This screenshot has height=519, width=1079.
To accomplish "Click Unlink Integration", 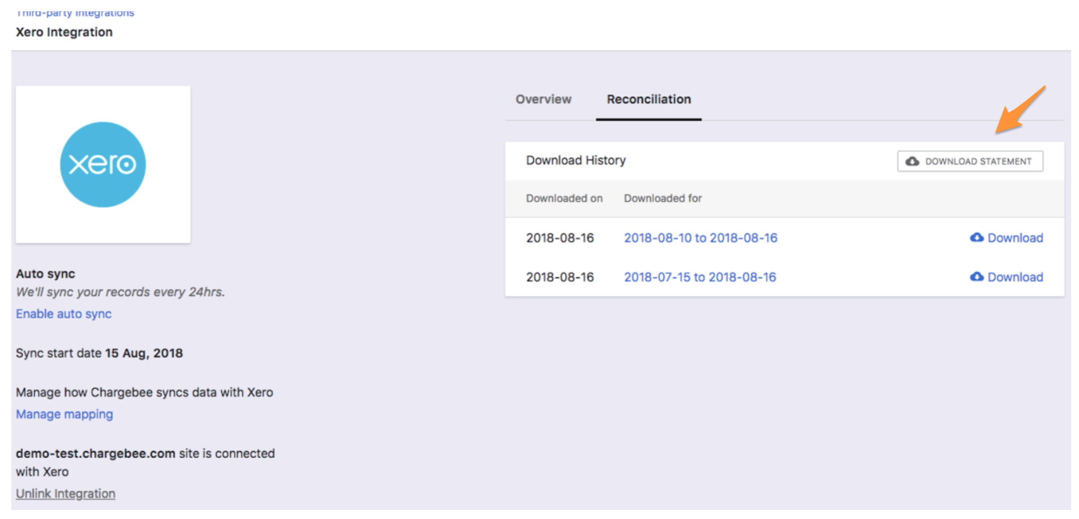I will point(65,494).
